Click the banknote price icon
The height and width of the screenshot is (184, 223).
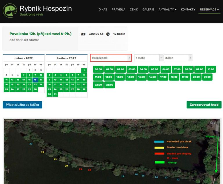click(x=83, y=34)
